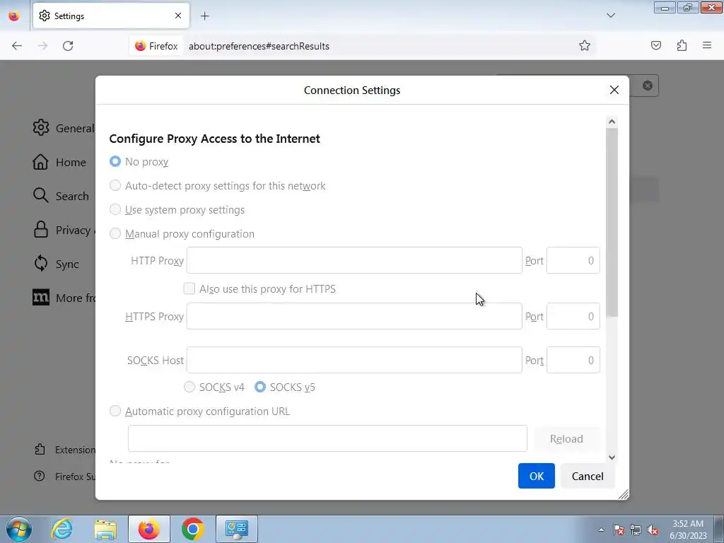Viewport: 724px width, 543px height.
Task: Open a new tab with plus button
Action: pos(204,16)
